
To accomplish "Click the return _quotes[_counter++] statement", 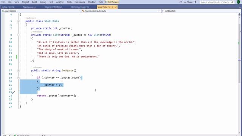I will pyautogui.click(x=57, y=96).
